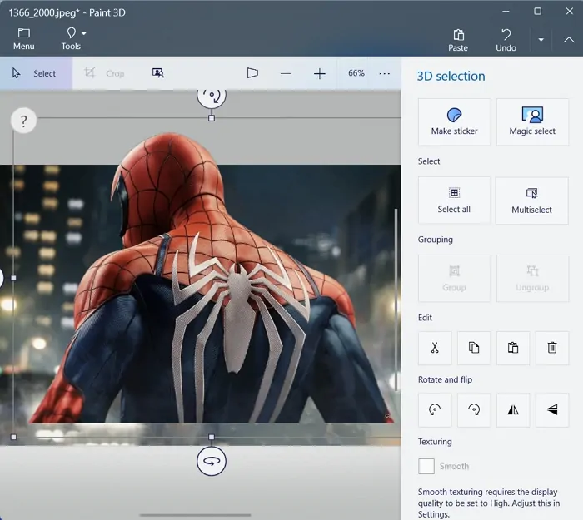Click the Y-axis rotation handle below the selection
The image size is (583, 520).
(212, 461)
